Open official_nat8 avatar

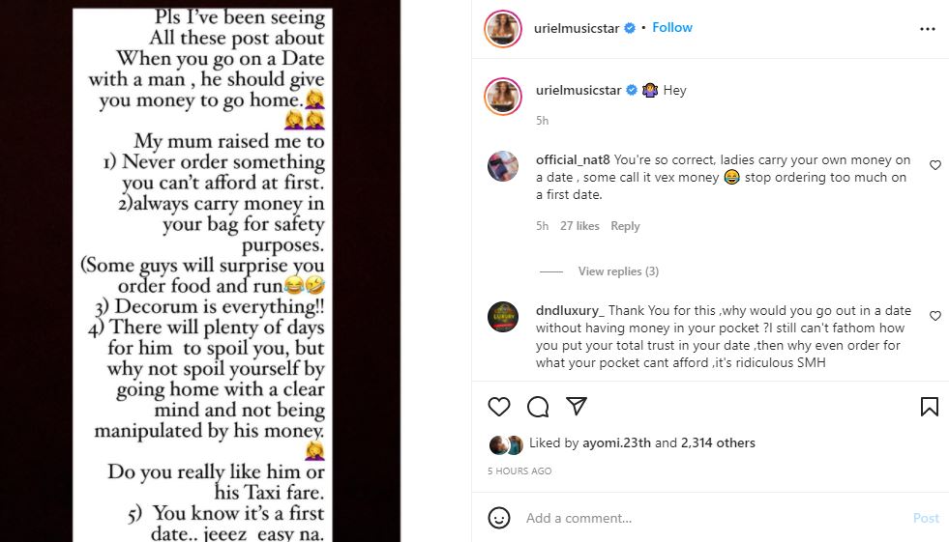click(x=504, y=167)
